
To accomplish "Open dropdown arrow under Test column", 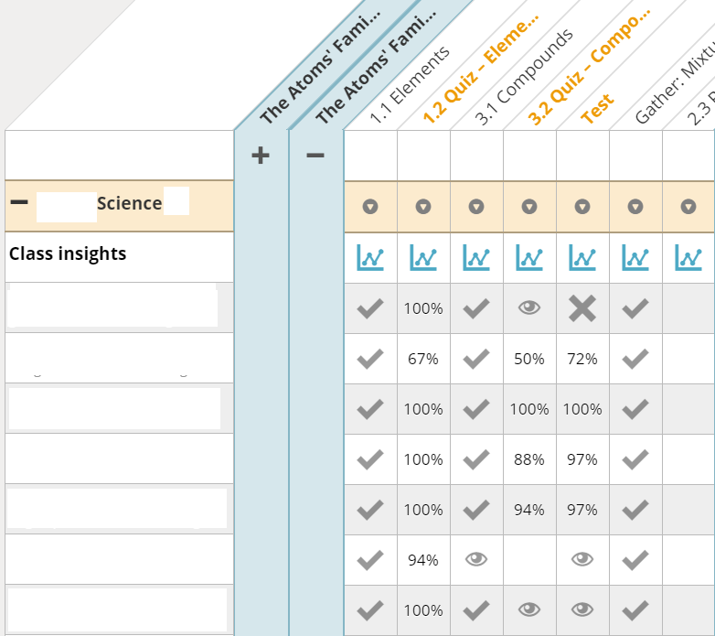I will pos(582,207).
